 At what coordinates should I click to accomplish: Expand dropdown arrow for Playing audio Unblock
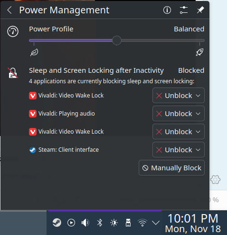198,114
